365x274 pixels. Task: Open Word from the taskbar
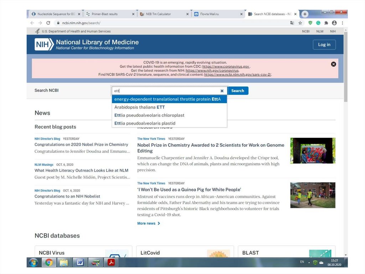tap(80, 263)
